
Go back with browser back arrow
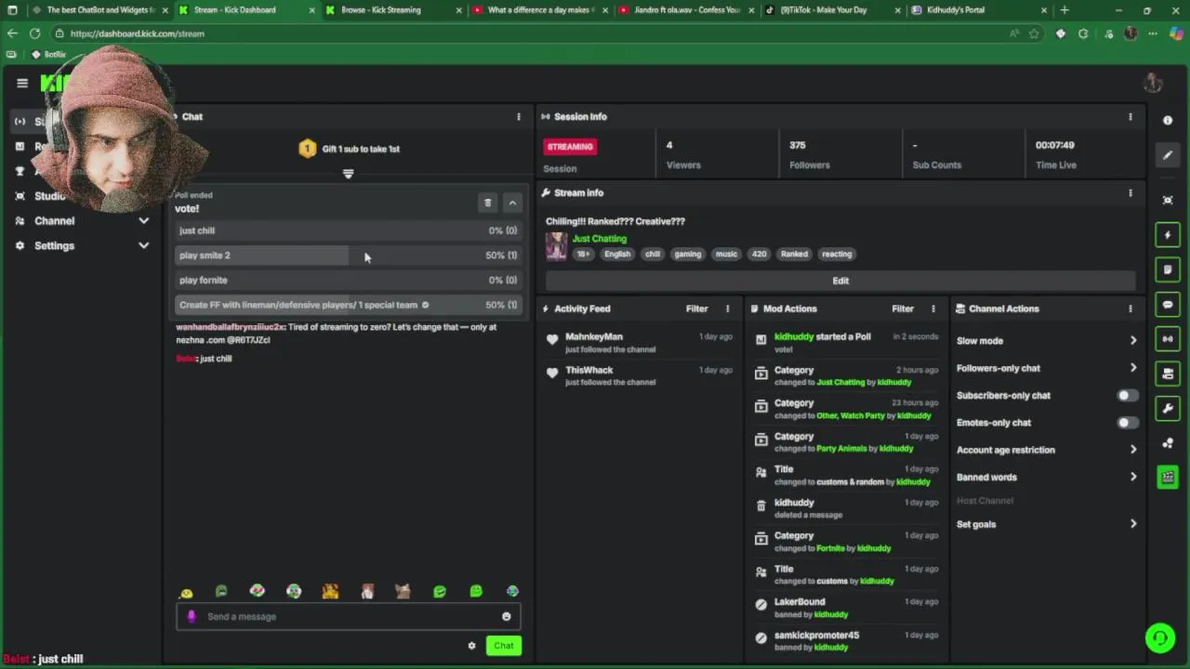tap(11, 33)
